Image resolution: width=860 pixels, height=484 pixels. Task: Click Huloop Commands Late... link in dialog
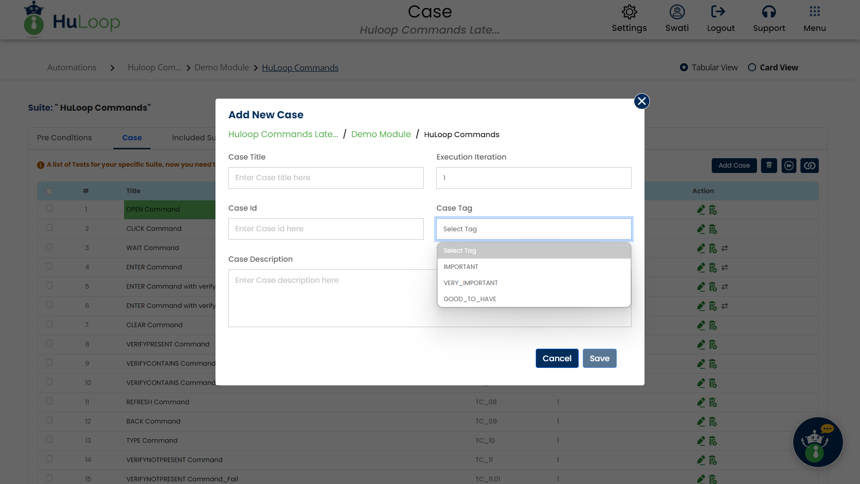click(283, 134)
